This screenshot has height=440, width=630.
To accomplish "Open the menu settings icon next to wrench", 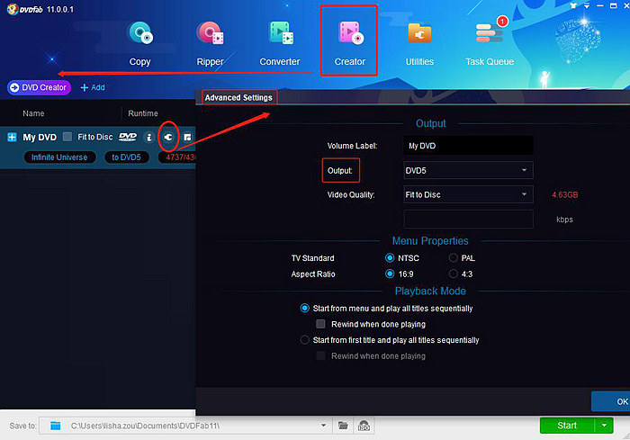I will click(x=187, y=138).
